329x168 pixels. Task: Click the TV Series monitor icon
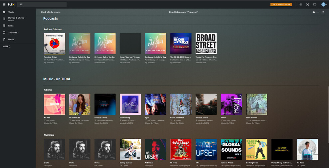[x=4, y=33]
